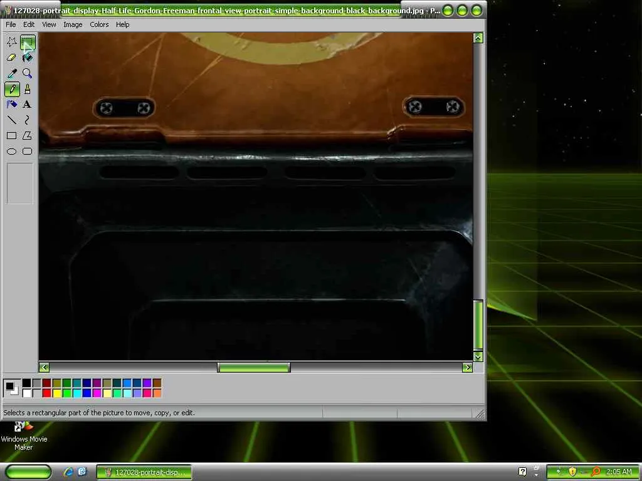Pick the teal color swatch
The height and width of the screenshot is (481, 642).
pyautogui.click(x=77, y=383)
